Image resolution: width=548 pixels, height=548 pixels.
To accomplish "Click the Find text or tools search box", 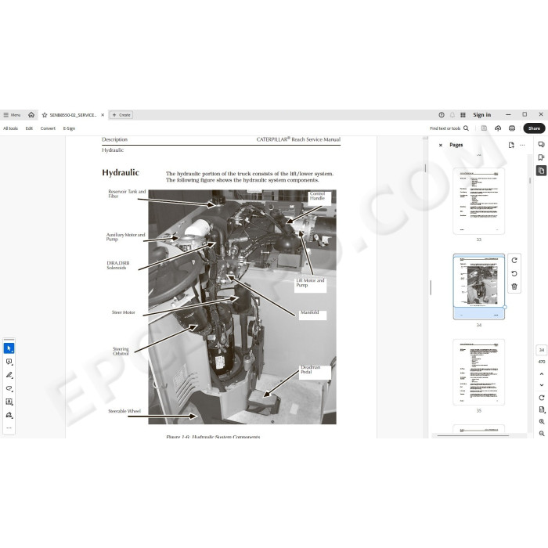I will pyautogui.click(x=449, y=128).
